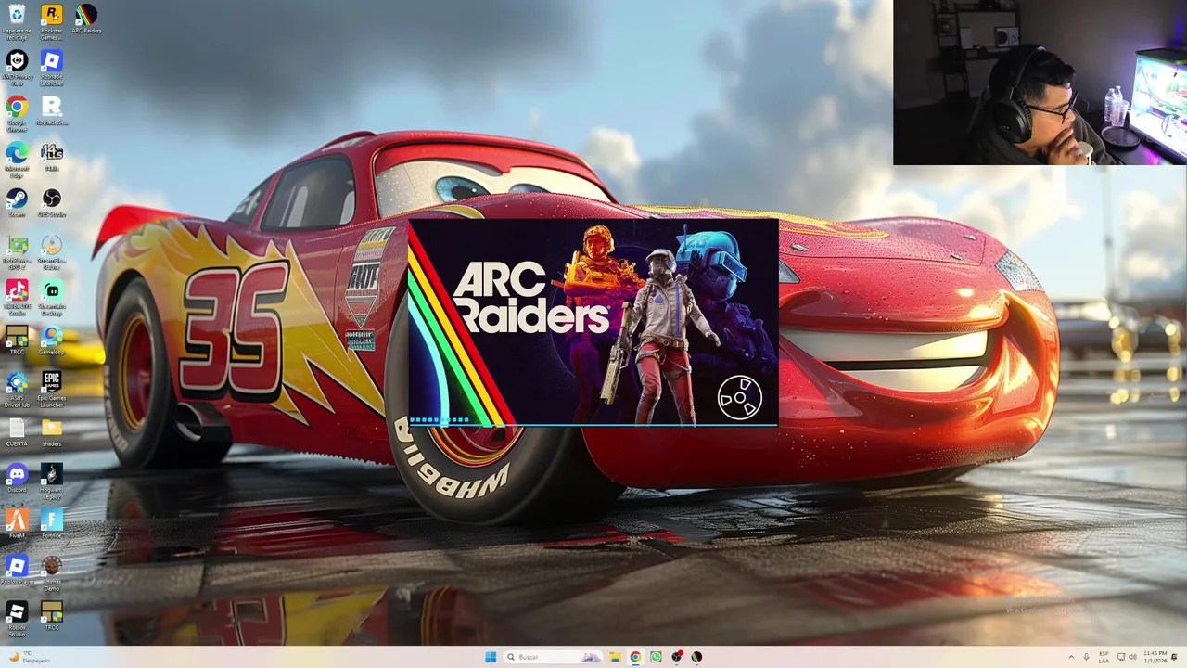This screenshot has width=1187, height=668.
Task: Open File Explorer from the taskbar
Action: point(614,657)
